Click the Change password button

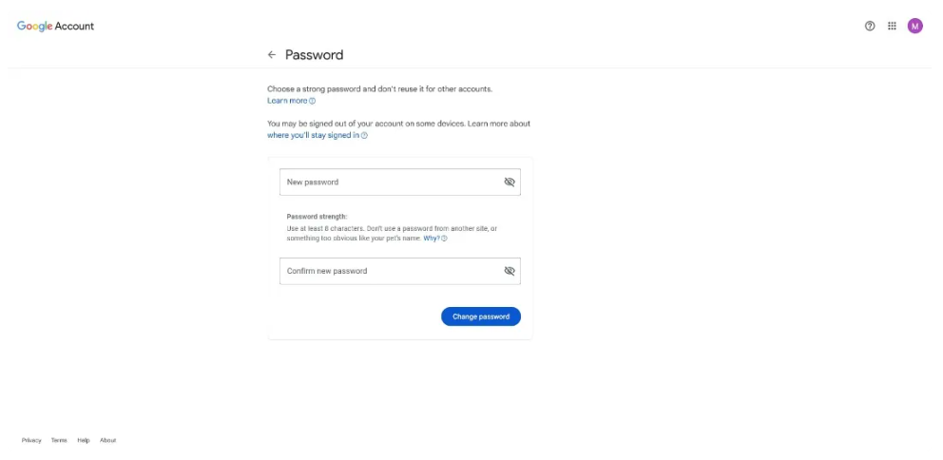tap(481, 316)
